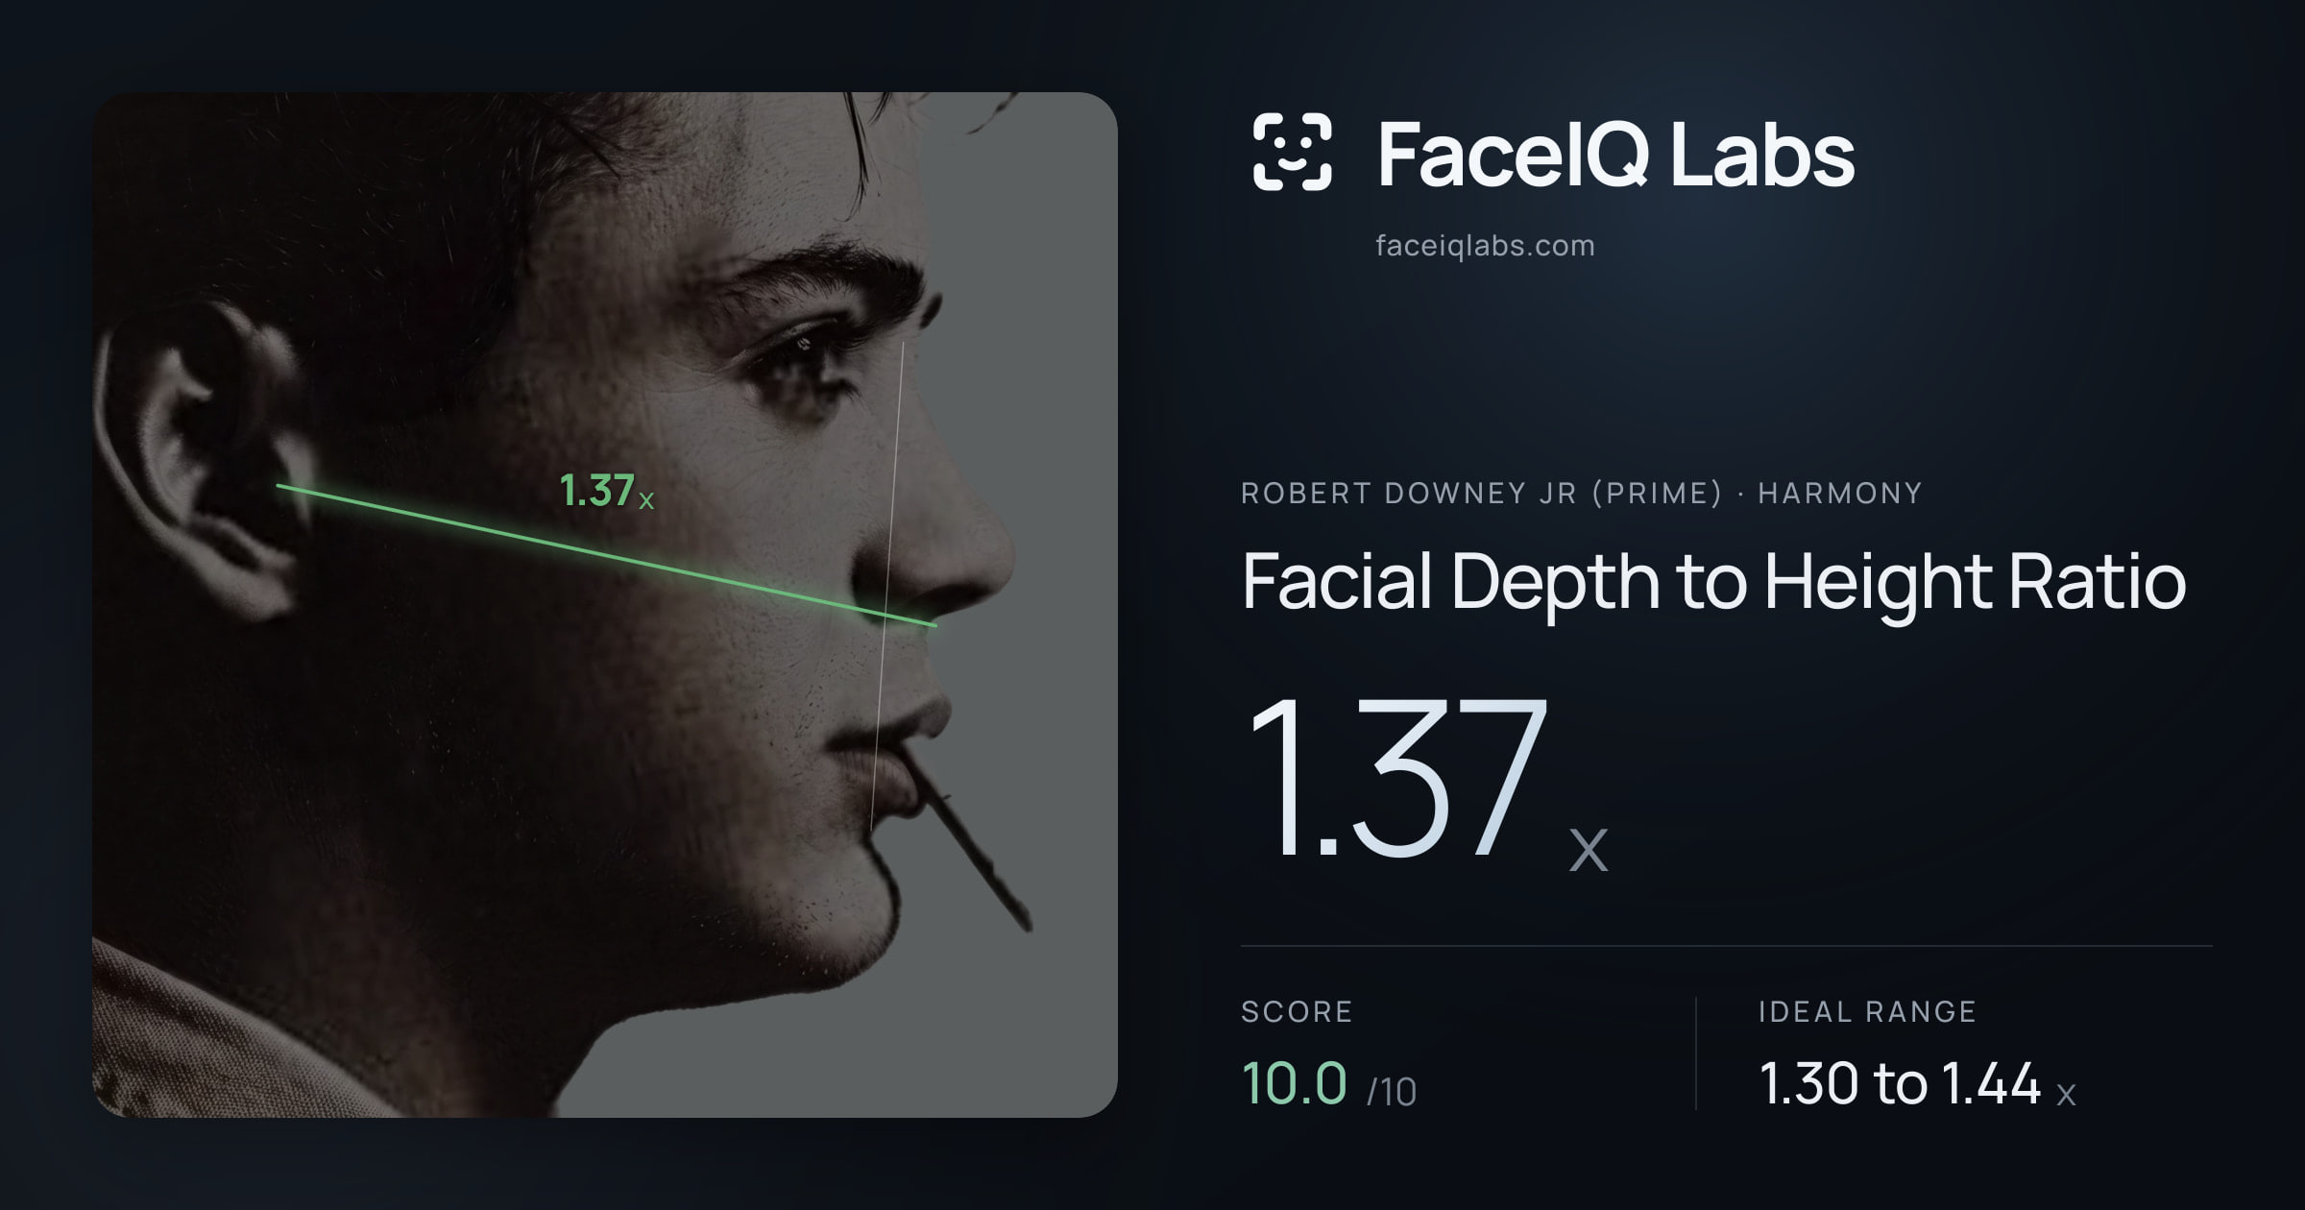Click the IDEAL RANGE label
Image resolution: width=2305 pixels, height=1210 pixels.
pyautogui.click(x=1867, y=1011)
